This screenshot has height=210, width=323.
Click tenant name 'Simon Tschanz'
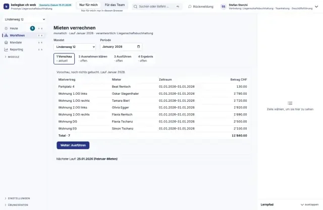(x=123, y=128)
